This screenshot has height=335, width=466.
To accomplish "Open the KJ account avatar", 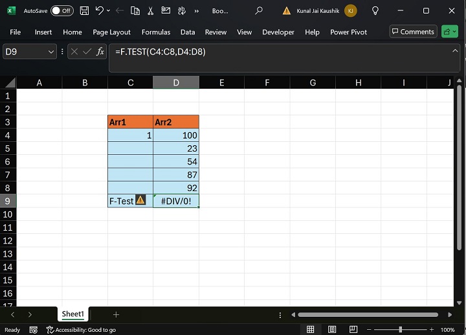I will coord(351,11).
